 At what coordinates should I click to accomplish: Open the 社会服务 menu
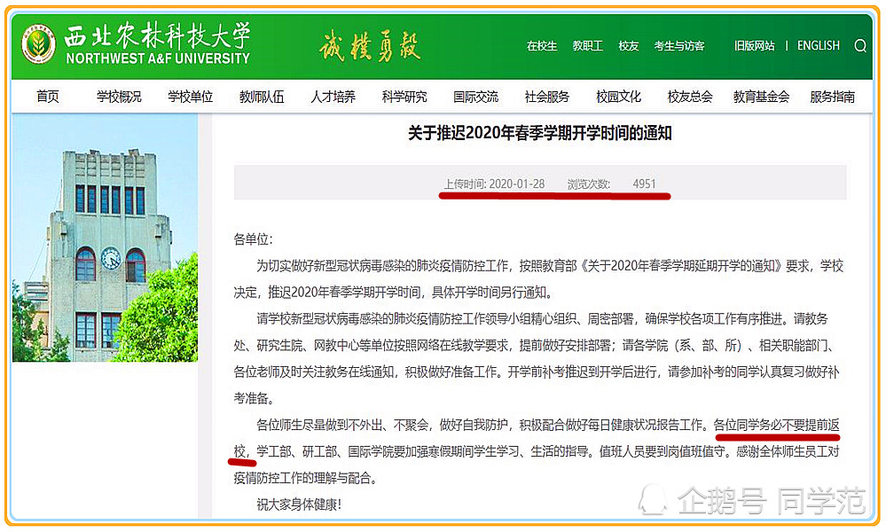point(546,97)
